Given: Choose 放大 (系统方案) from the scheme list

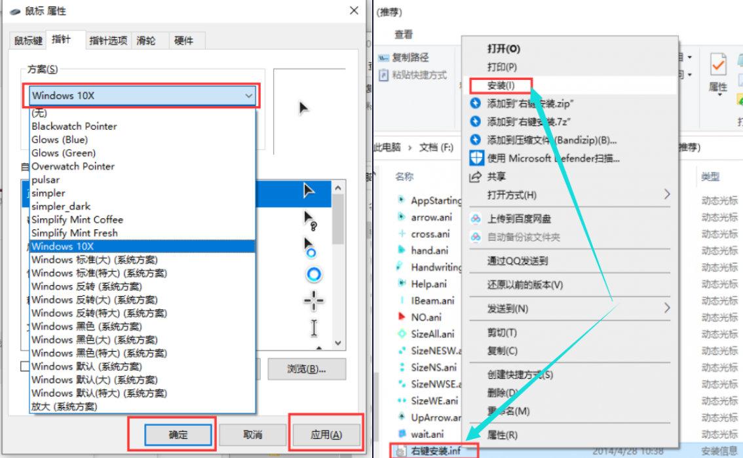Looking at the screenshot, I should (143, 406).
